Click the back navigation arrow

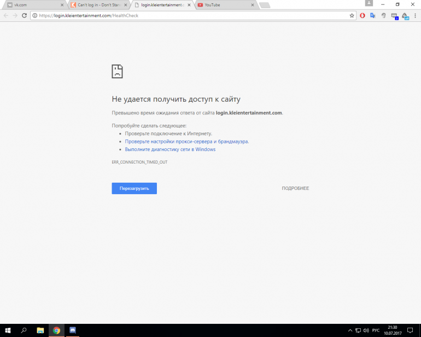pyautogui.click(x=6, y=15)
